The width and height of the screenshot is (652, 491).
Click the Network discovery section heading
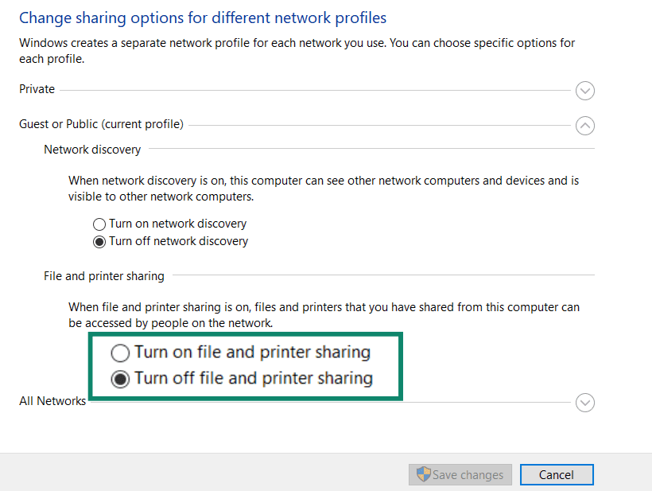92,149
